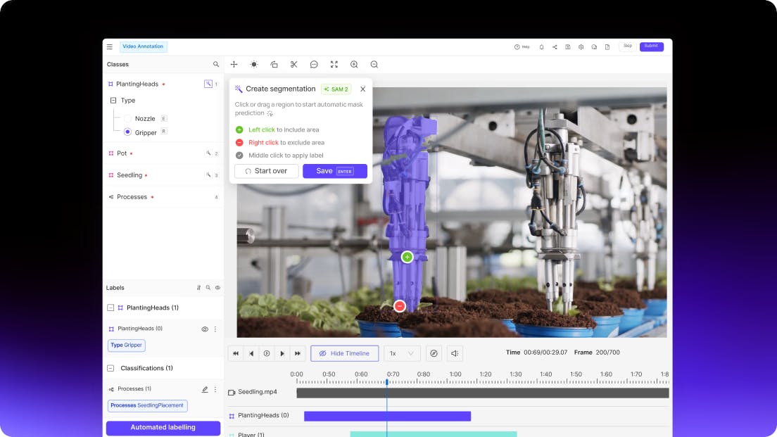Collapse the Type attribute tree
777x437 pixels.
tap(113, 101)
